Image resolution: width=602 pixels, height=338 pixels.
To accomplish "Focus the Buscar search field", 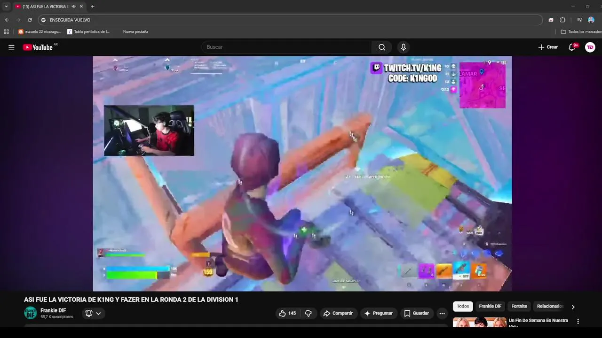I will (x=287, y=47).
